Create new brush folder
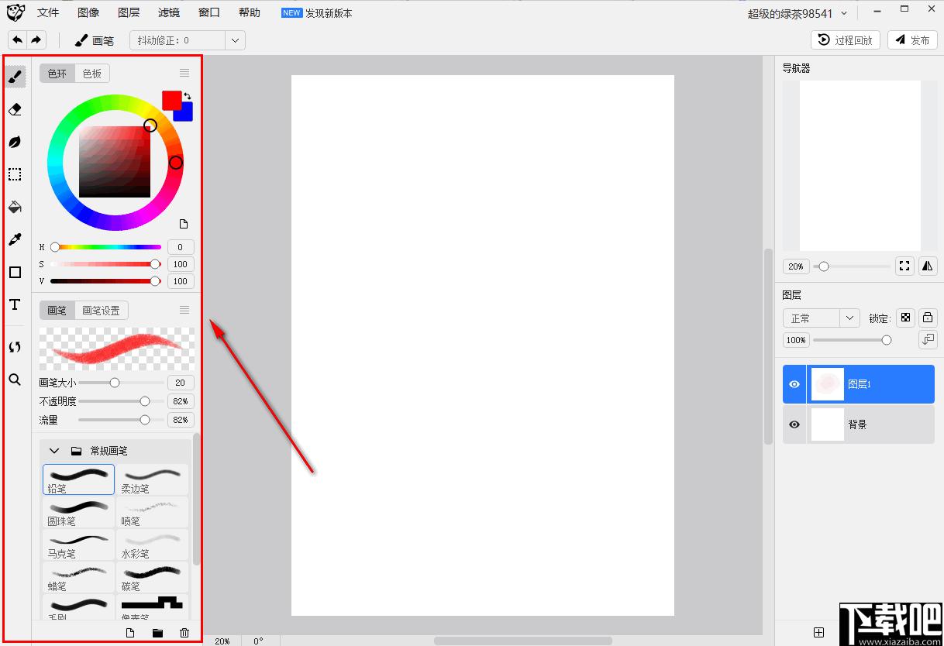 157,633
